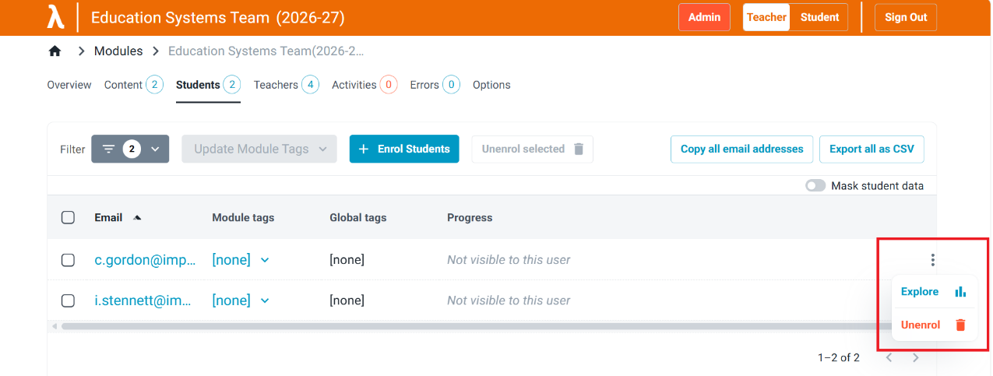Click the Global tags [none] in i.stennett row
The image size is (993, 376).
click(x=347, y=300)
